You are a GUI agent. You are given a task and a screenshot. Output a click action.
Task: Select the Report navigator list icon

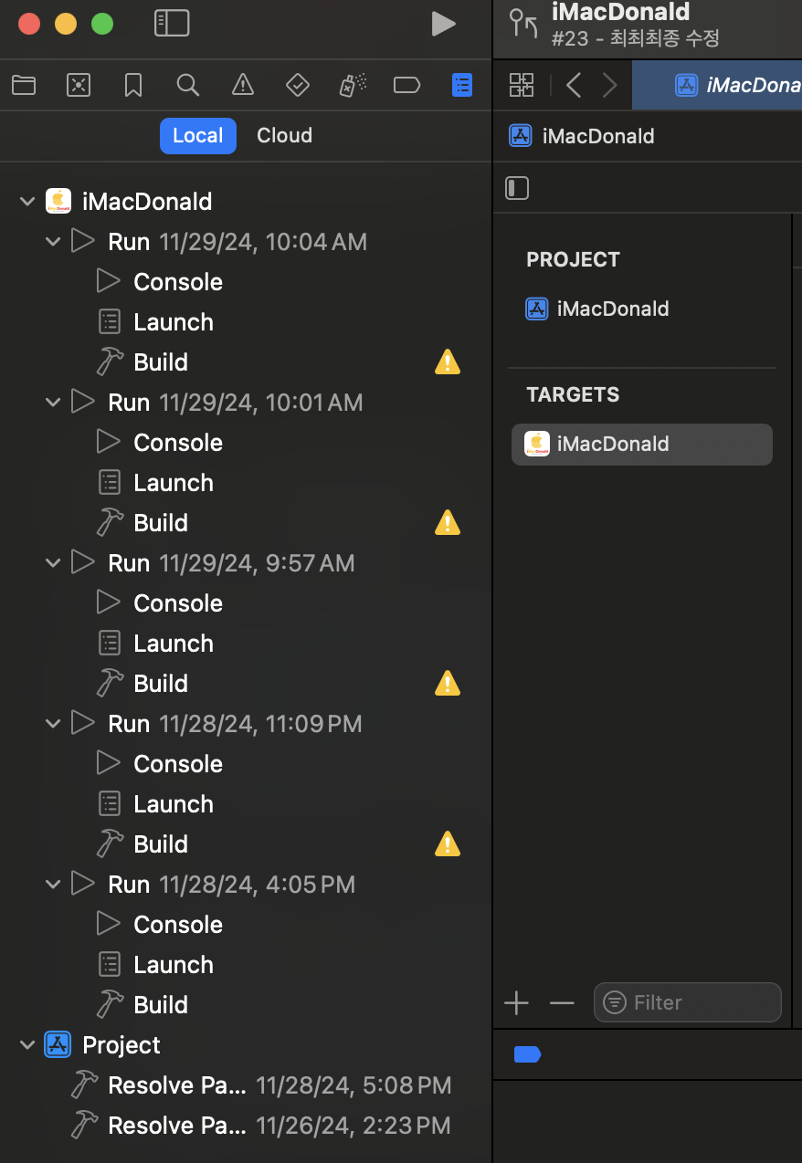pyautogui.click(x=462, y=85)
